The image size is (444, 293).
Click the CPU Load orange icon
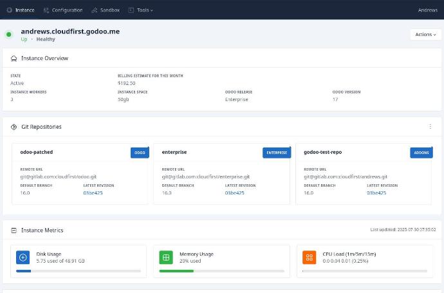pyautogui.click(x=310, y=258)
